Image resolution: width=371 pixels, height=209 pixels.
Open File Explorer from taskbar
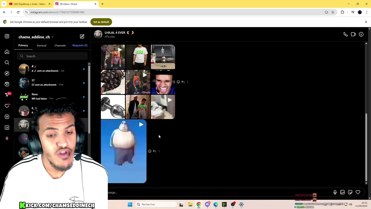tap(190, 204)
